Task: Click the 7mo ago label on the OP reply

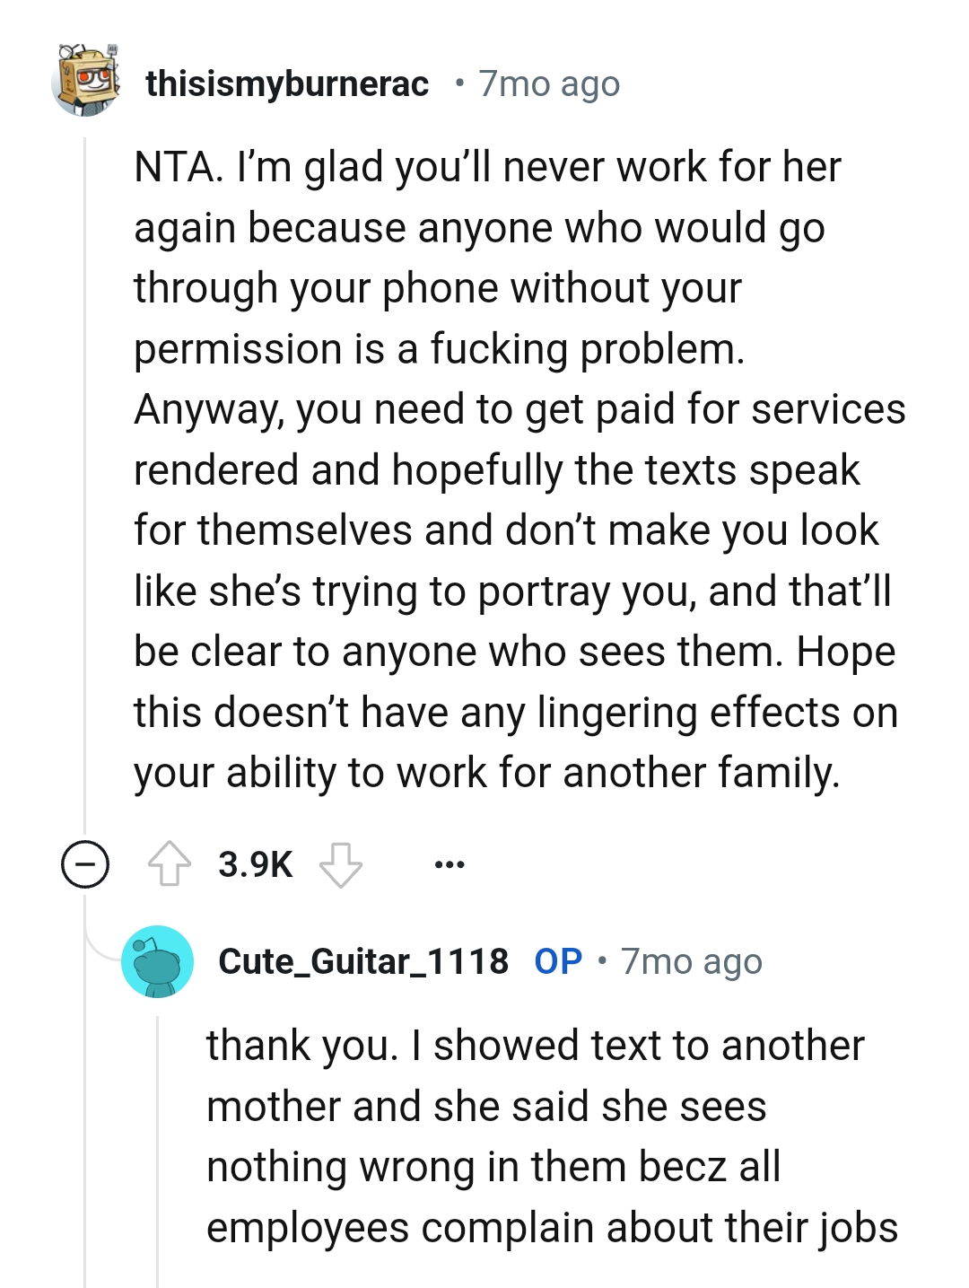Action: (691, 960)
